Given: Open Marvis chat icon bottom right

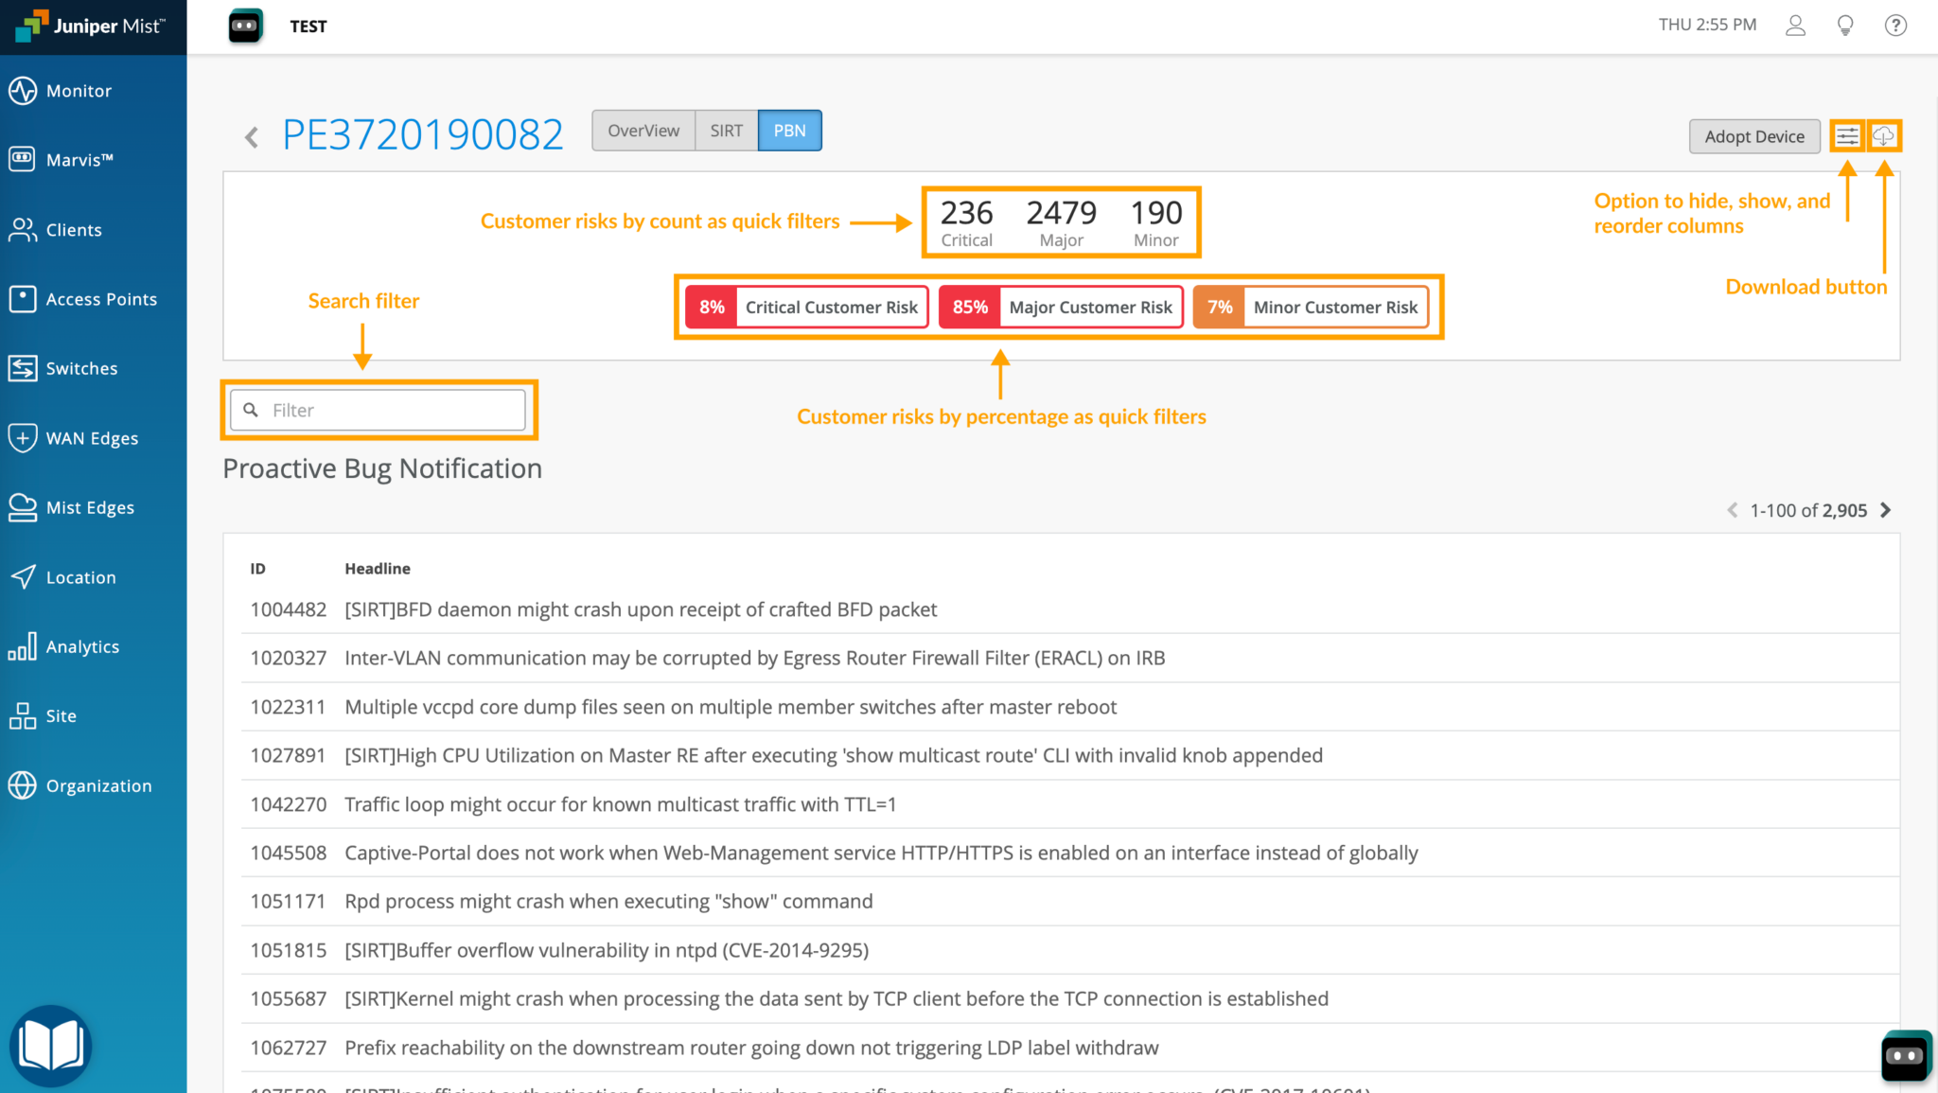Looking at the screenshot, I should (x=1905, y=1056).
